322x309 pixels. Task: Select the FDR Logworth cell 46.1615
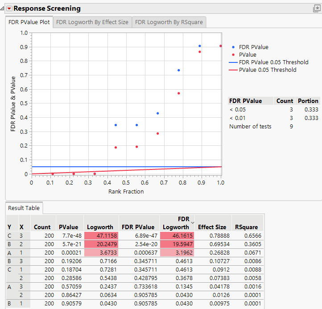[x=177, y=236]
